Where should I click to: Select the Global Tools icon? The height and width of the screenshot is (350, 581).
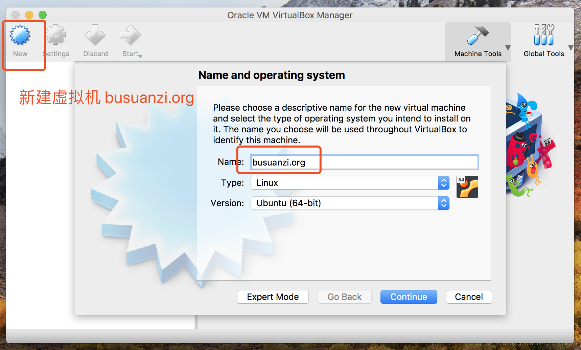pyautogui.click(x=544, y=35)
